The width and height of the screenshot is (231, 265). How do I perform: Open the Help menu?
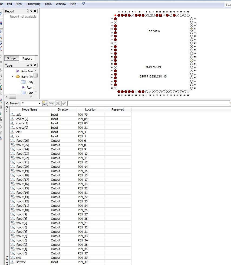[x=73, y=4]
